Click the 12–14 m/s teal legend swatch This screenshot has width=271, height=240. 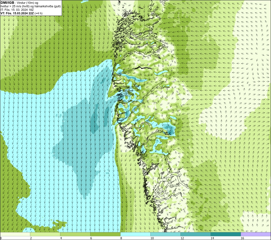click(196, 234)
